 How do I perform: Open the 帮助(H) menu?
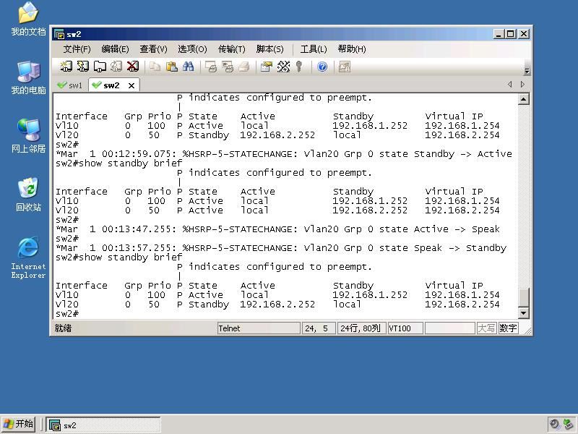(352, 49)
